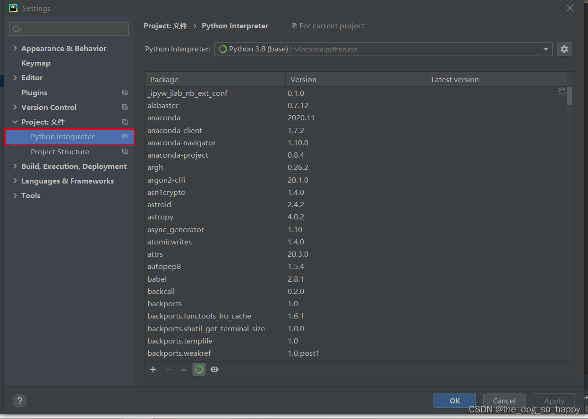Expand Build, Execution, Deployment section
This screenshot has width=588, height=419.
[15, 166]
